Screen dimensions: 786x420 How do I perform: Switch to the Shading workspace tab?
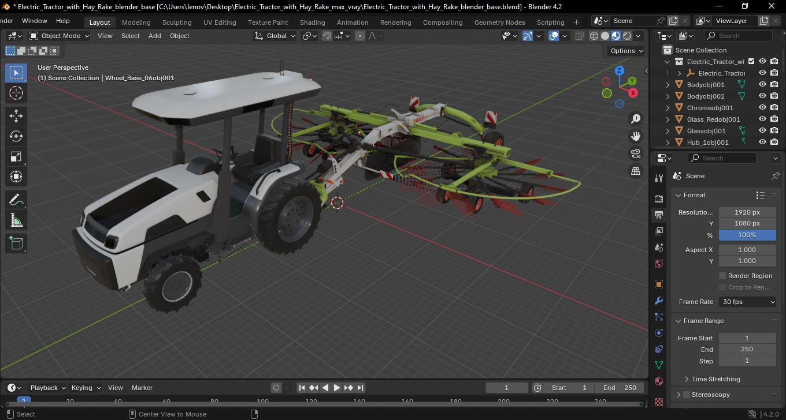point(312,22)
